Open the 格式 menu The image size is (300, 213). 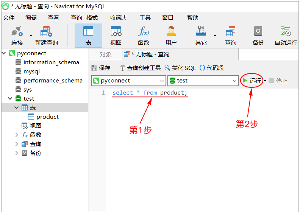92,17
